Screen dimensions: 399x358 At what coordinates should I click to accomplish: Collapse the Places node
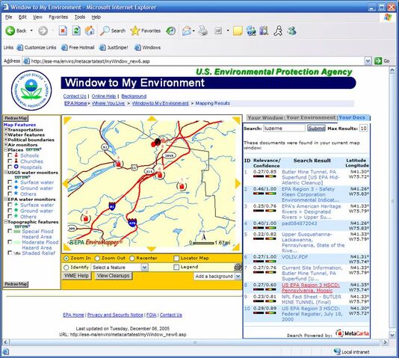click(5, 149)
